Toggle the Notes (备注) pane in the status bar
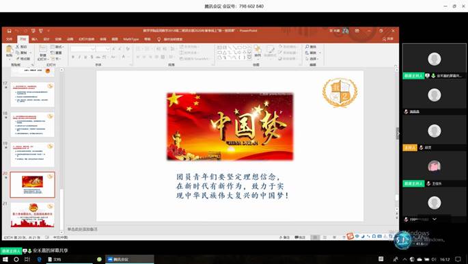468x264 pixels. pos(284,237)
